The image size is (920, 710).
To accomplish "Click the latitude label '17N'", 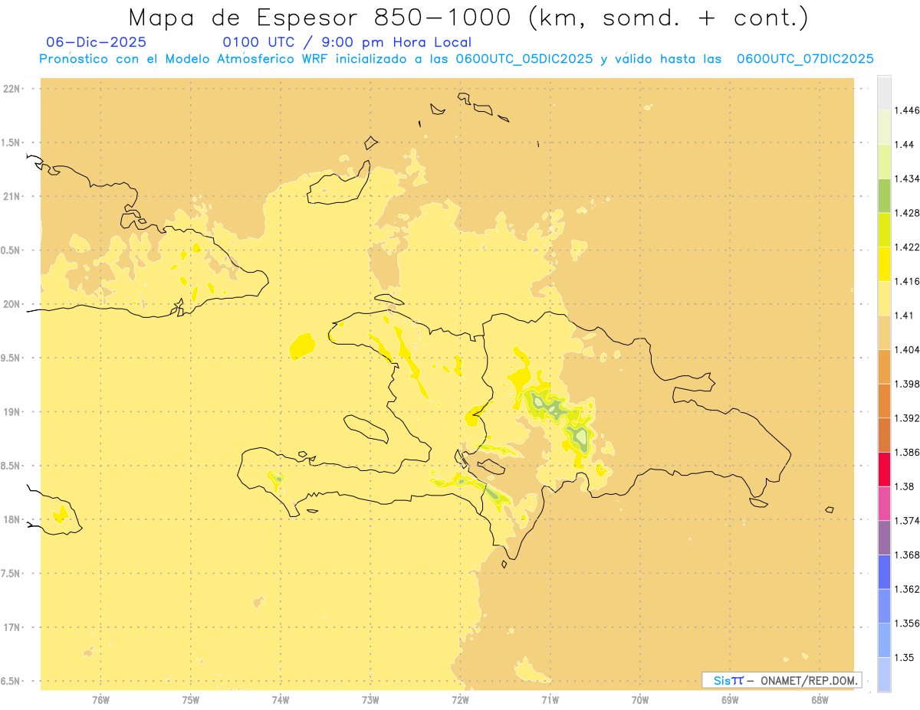I will click(x=12, y=627).
